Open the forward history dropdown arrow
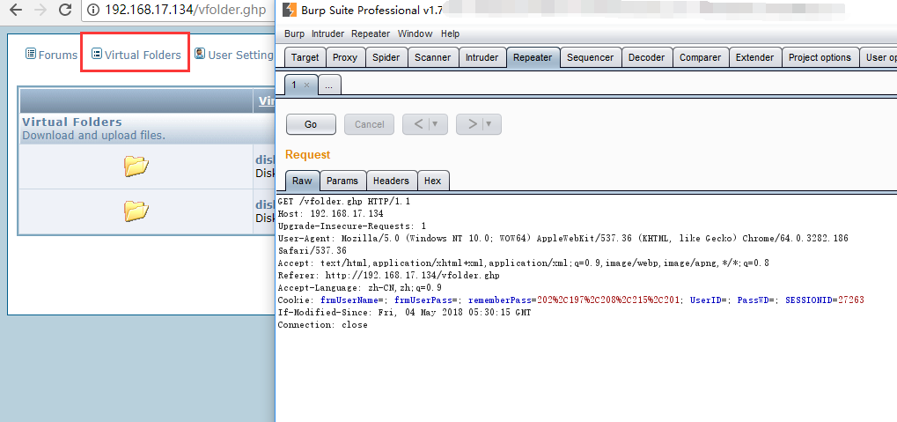 pyautogui.click(x=490, y=124)
